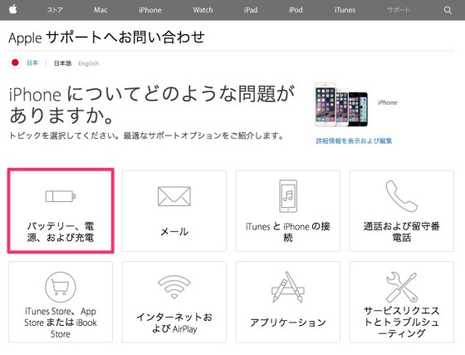Open Watch in the navigation bar

[x=203, y=10]
